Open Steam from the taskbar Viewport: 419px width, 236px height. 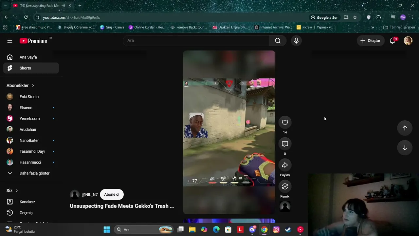coord(288,229)
